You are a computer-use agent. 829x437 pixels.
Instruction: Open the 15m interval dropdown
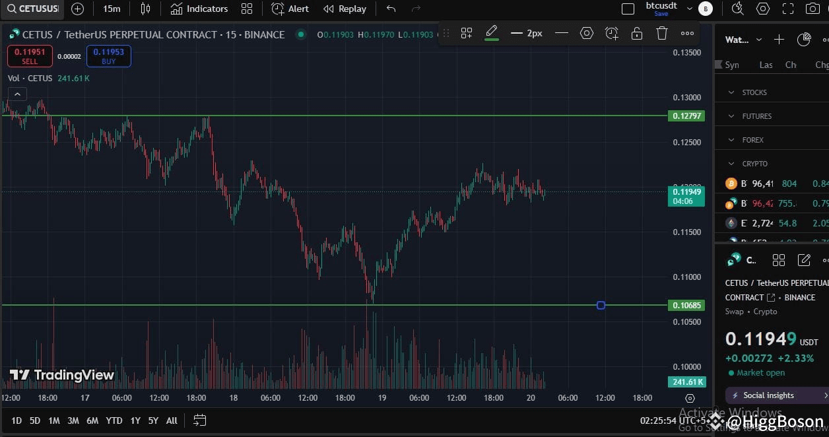111,9
